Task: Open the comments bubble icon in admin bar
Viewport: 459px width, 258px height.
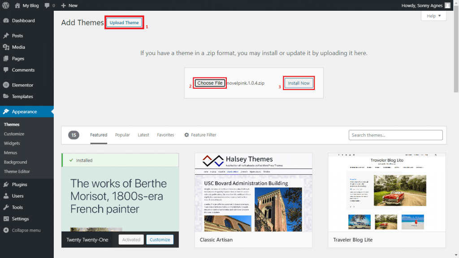Action: (x=47, y=5)
